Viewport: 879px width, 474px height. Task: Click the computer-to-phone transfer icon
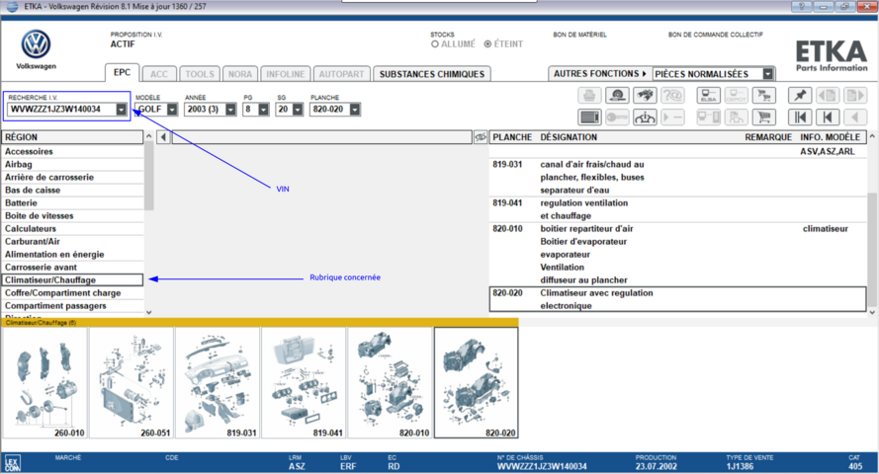[x=709, y=118]
